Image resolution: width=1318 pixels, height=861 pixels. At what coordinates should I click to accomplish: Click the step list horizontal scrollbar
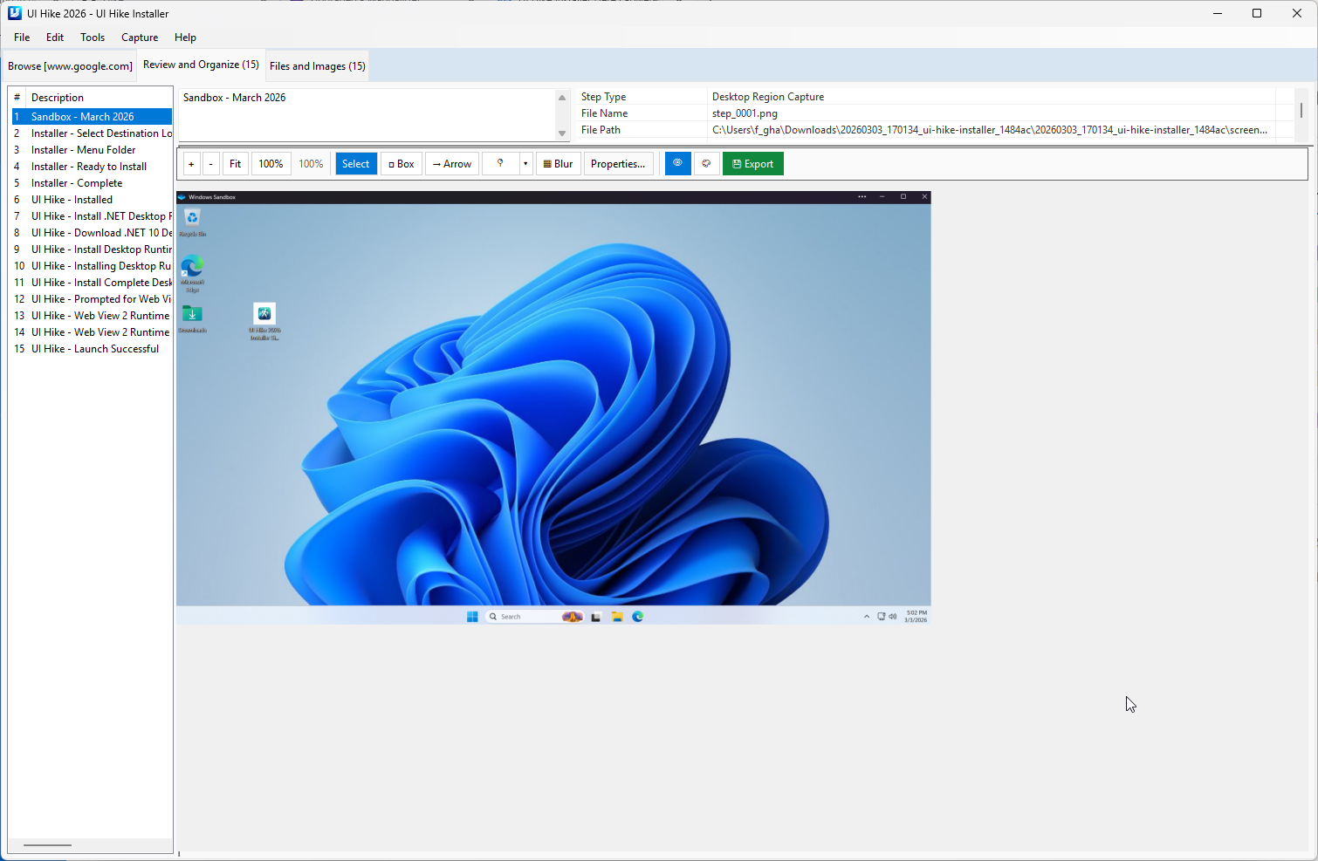(48, 845)
